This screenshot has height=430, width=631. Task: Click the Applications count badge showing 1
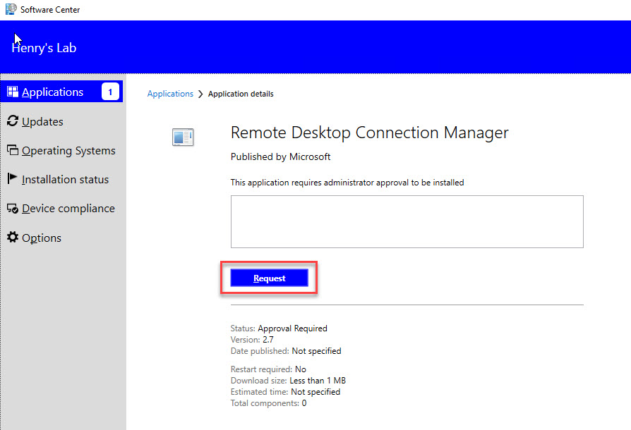coord(110,92)
